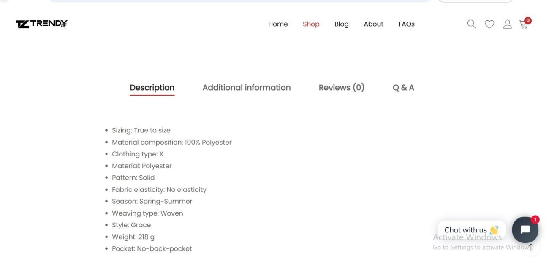Focus the browser address bar
Image resolution: width=549 pixels, height=264 pixels.
point(241,1)
